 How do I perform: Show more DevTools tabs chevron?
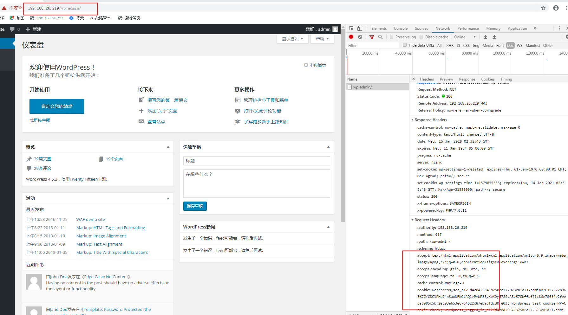pos(535,28)
